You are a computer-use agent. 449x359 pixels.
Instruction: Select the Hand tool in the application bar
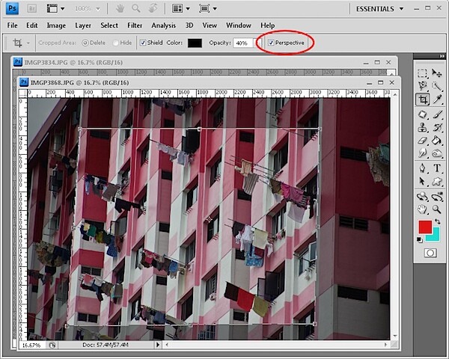tap(120, 8)
